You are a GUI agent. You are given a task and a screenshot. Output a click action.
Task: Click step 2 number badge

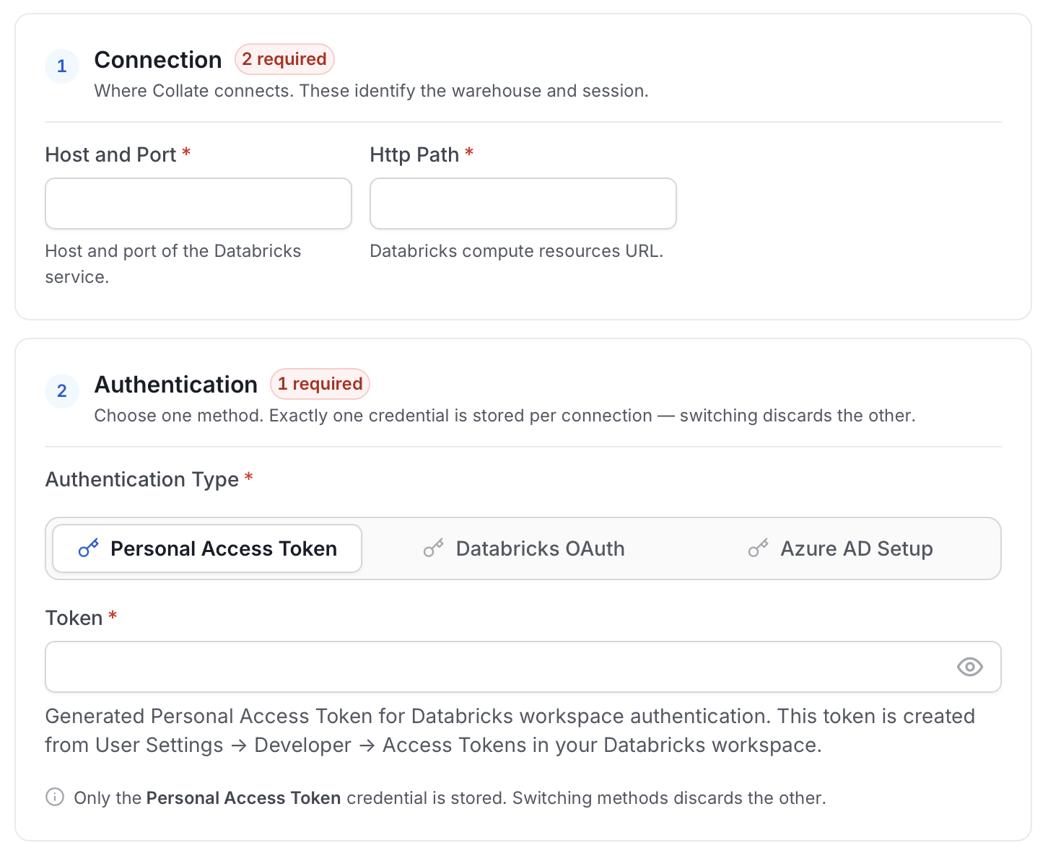click(x=62, y=391)
